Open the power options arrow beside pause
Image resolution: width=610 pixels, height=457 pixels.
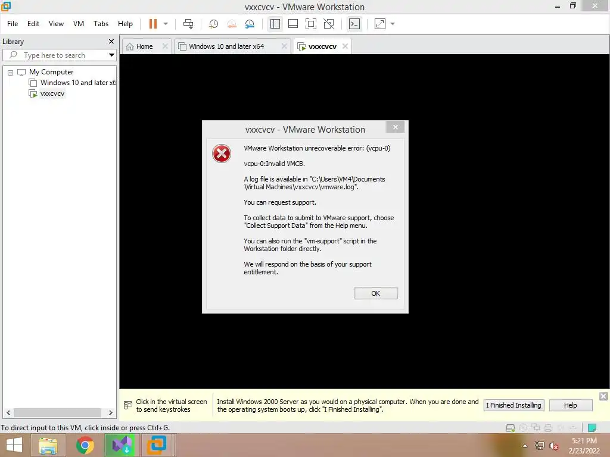point(166,24)
